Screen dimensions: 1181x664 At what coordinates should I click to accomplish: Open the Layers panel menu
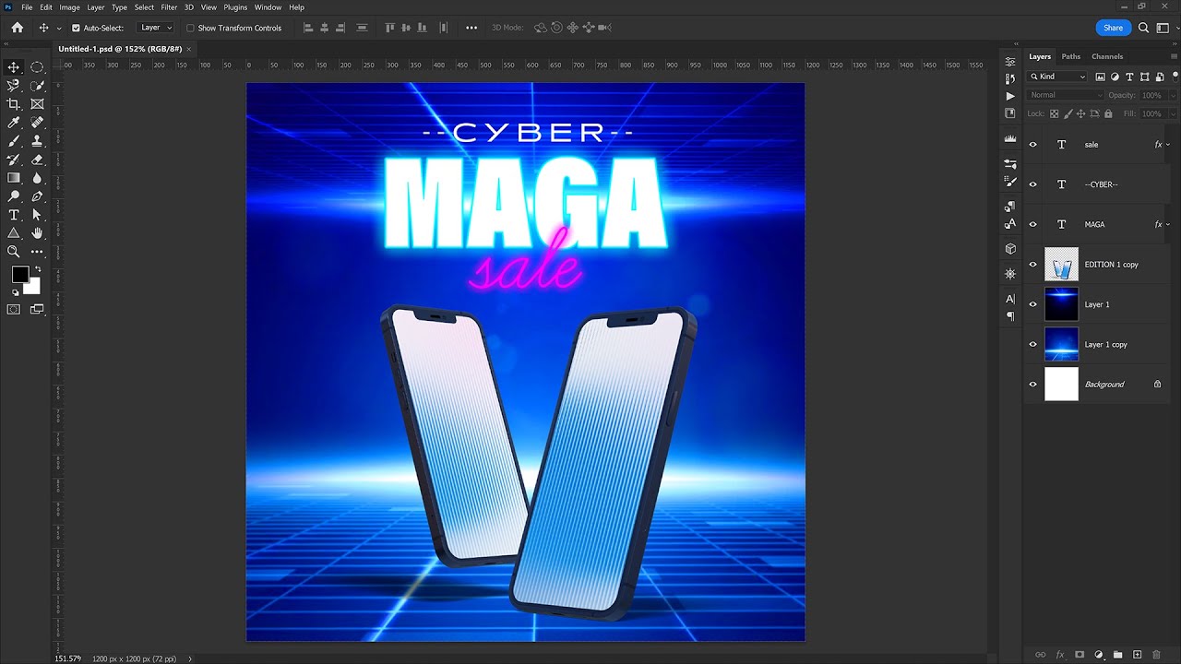(1174, 56)
